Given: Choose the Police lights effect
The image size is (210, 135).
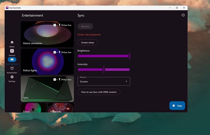Looking at the screenshot, I should [x=47, y=62].
